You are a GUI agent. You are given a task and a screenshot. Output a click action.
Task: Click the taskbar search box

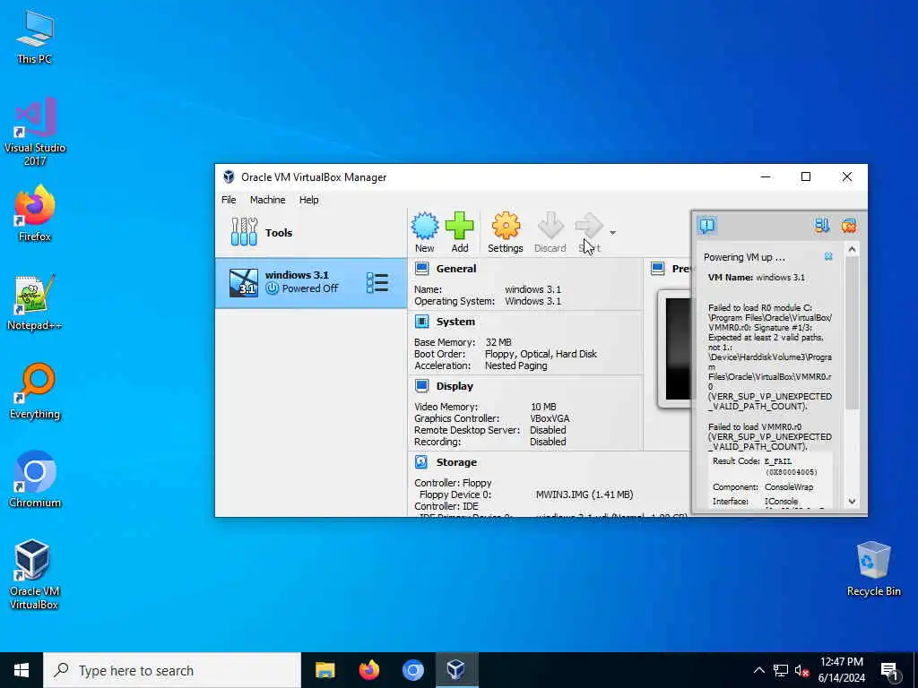pyautogui.click(x=172, y=670)
